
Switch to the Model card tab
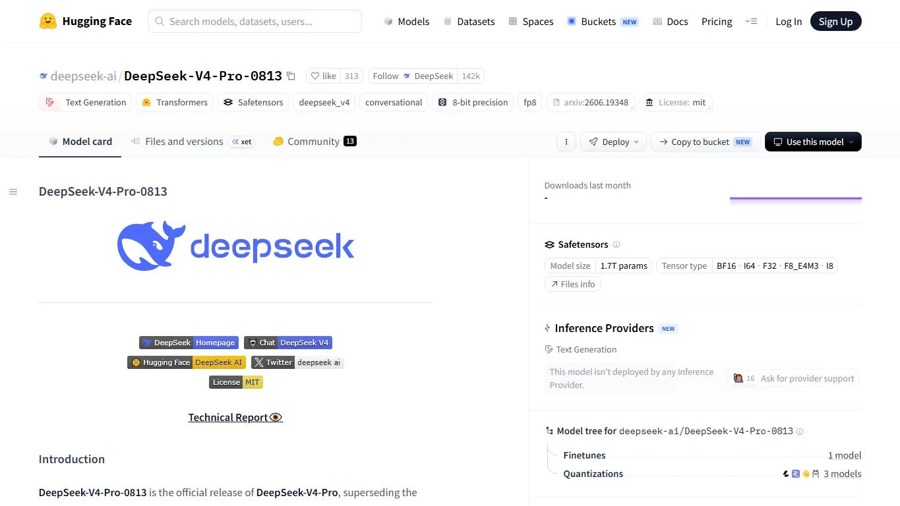pyautogui.click(x=80, y=141)
